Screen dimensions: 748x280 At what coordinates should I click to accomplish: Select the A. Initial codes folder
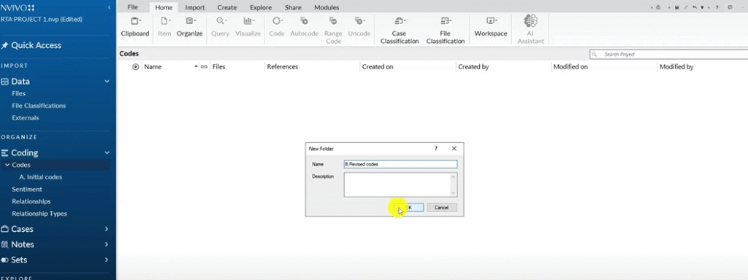click(x=41, y=177)
